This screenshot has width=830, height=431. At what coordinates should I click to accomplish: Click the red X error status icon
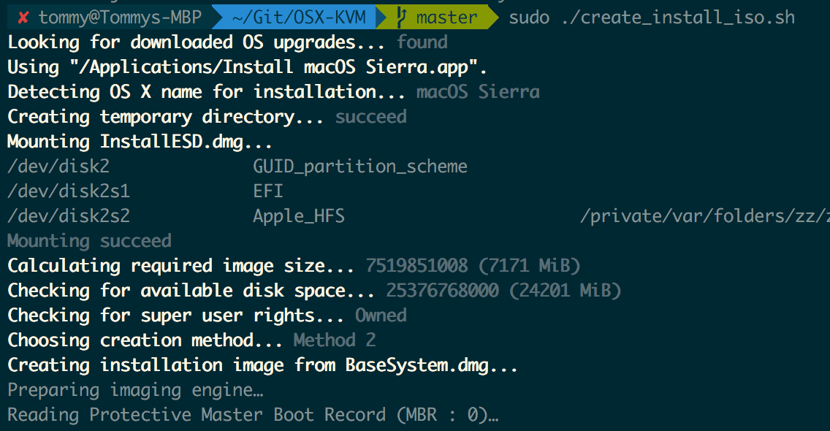23,18
